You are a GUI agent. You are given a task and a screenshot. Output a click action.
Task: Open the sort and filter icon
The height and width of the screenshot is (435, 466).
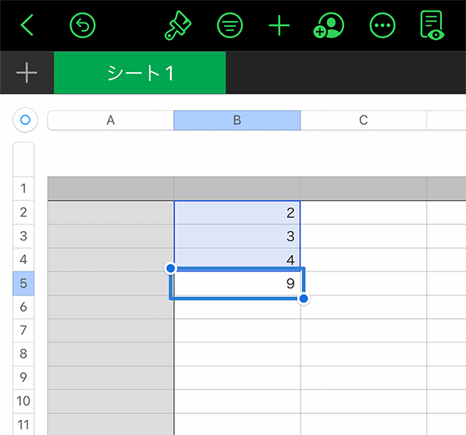pyautogui.click(x=229, y=26)
